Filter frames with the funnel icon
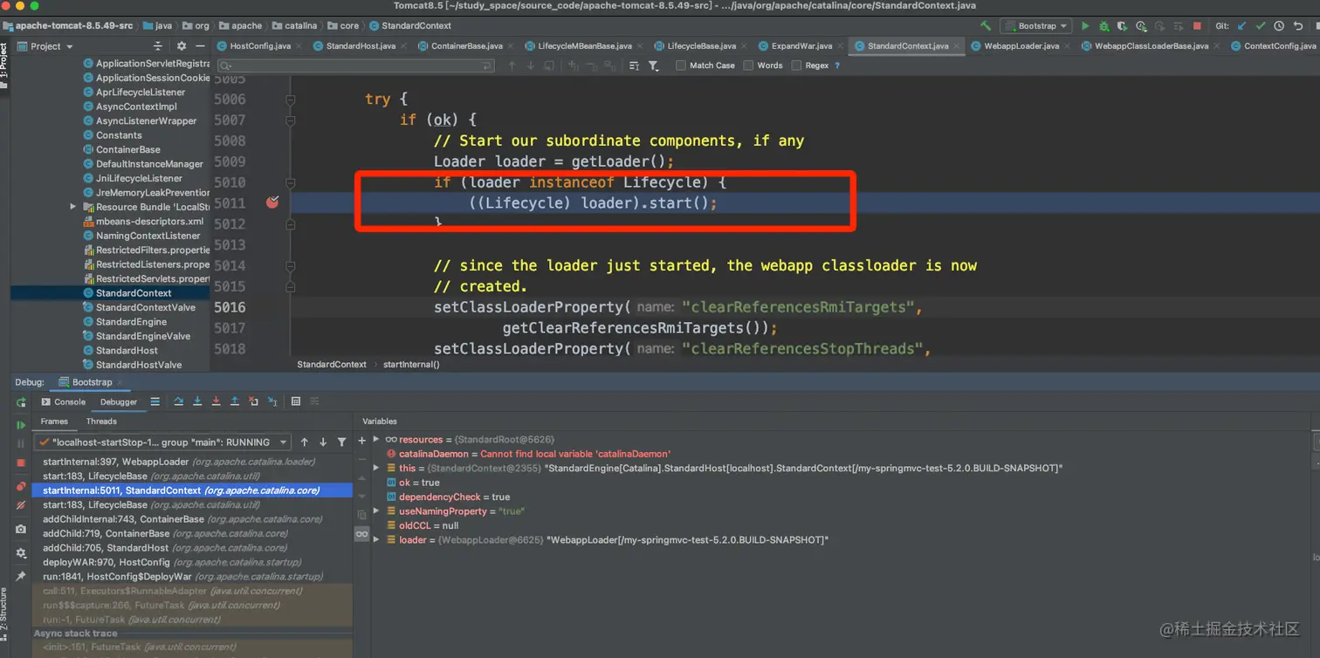1320x658 pixels. 341,442
